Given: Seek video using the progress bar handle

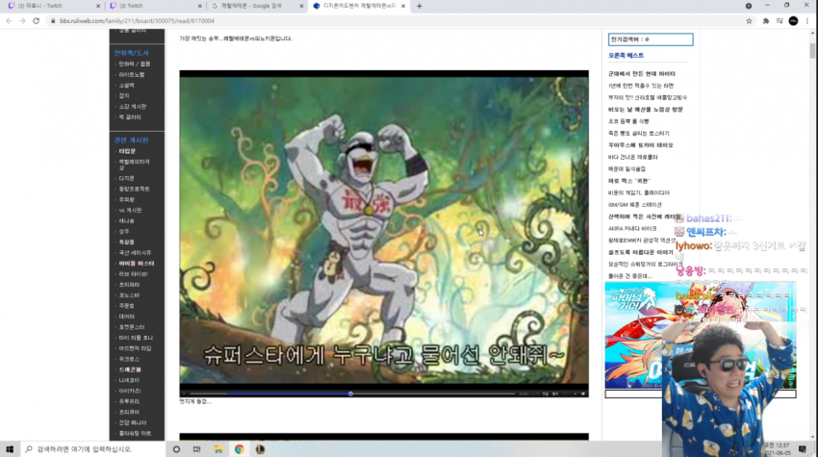Looking at the screenshot, I should pos(350,394).
